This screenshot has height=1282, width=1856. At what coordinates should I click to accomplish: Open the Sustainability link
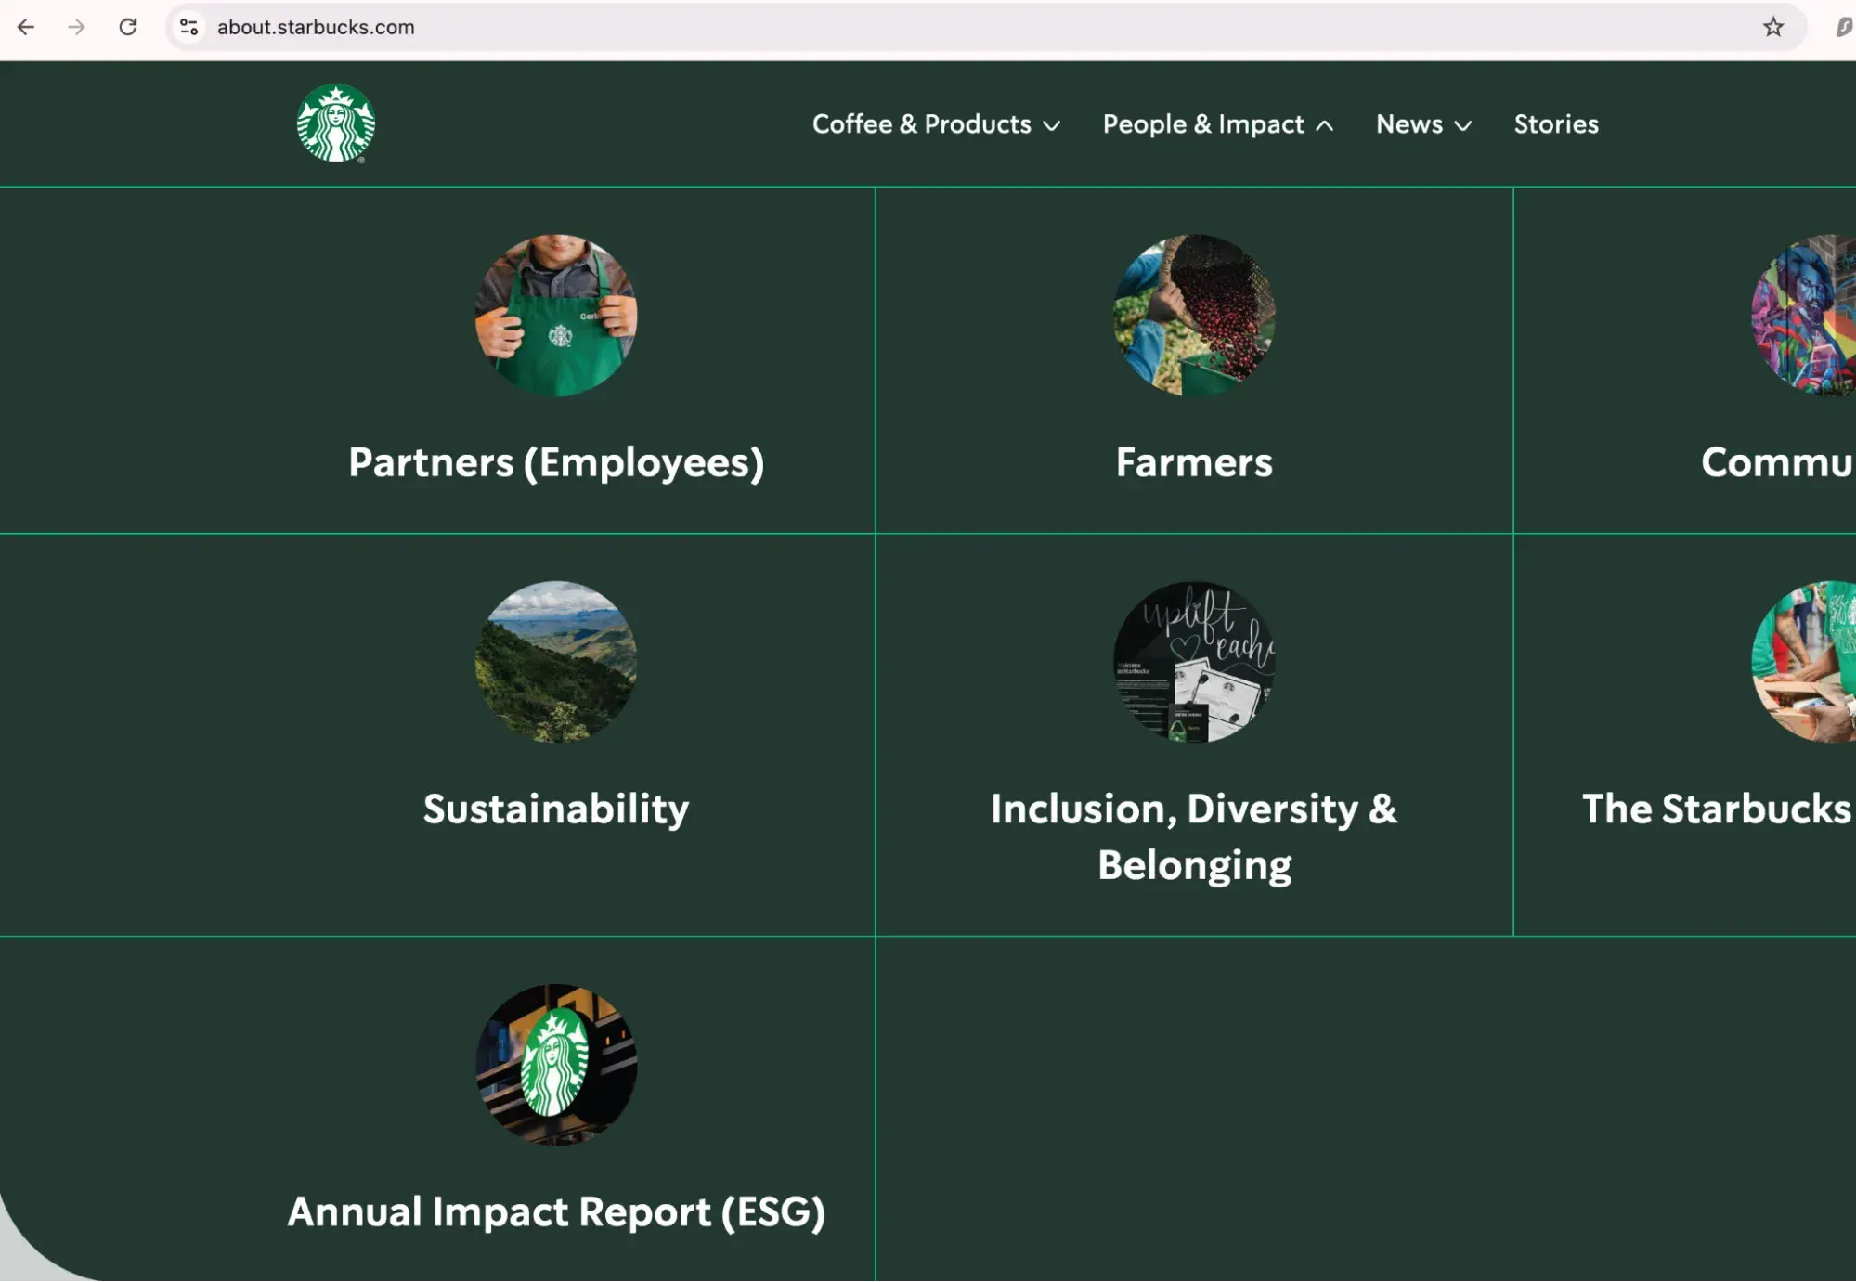coord(556,809)
